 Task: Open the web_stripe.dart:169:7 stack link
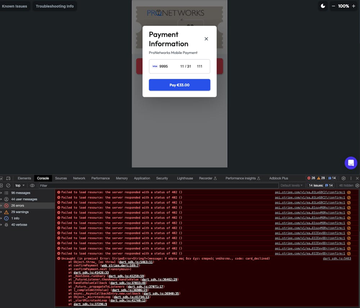[120, 265]
